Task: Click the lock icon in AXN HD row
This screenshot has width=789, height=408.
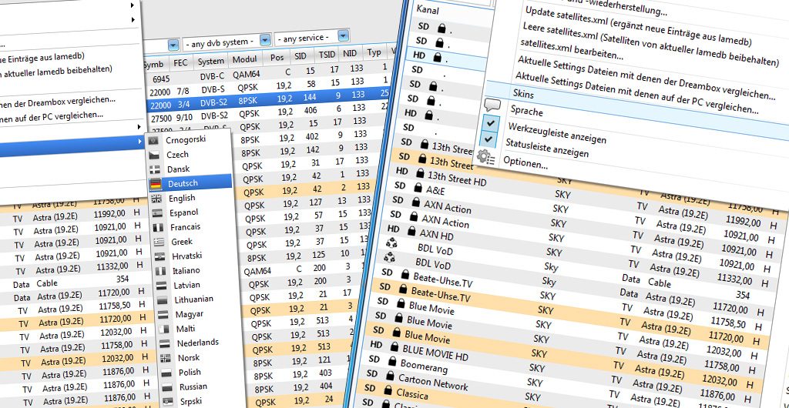Action: [x=411, y=231]
